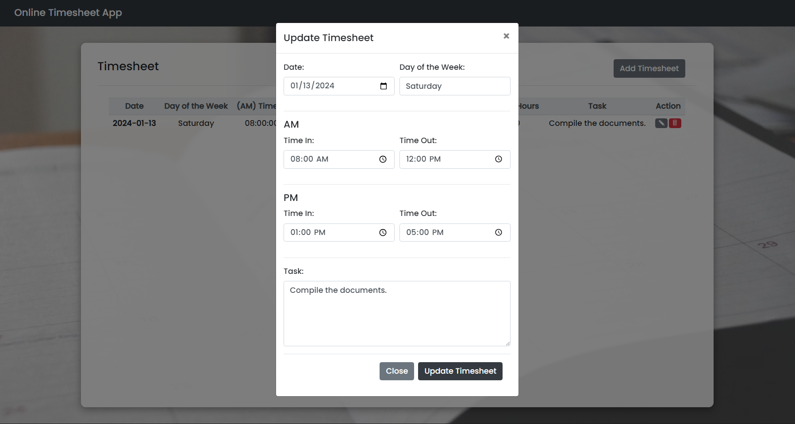The image size is (795, 424).
Task: Focus the AM Time In 08:00 AM field
Action: coord(339,159)
